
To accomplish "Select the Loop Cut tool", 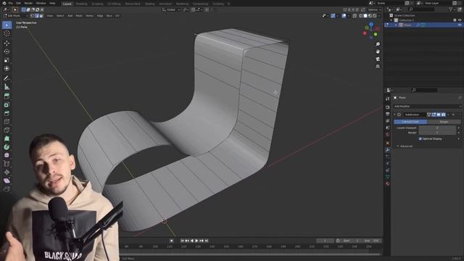I will click(7, 122).
